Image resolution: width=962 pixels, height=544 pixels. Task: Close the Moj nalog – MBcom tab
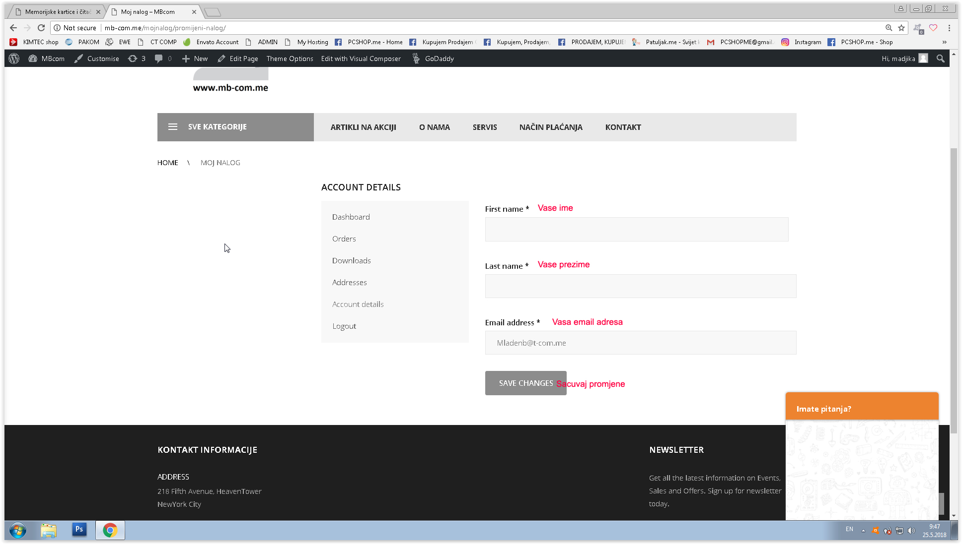tap(194, 12)
